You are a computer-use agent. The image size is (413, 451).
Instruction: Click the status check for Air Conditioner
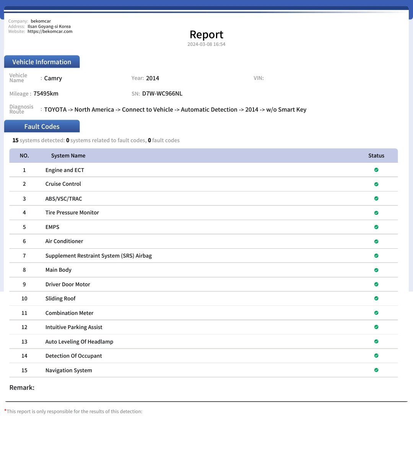pos(376,241)
